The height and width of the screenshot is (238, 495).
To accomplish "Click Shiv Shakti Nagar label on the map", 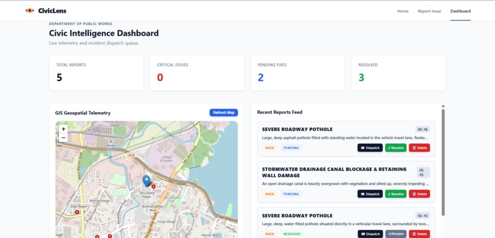I will pos(146,194).
